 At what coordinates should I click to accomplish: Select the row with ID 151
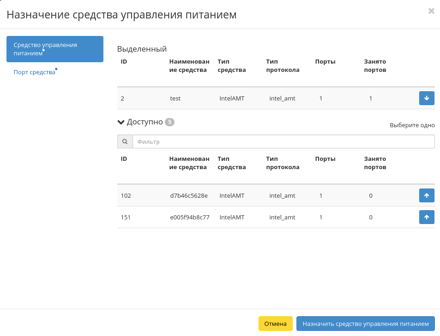254,217
